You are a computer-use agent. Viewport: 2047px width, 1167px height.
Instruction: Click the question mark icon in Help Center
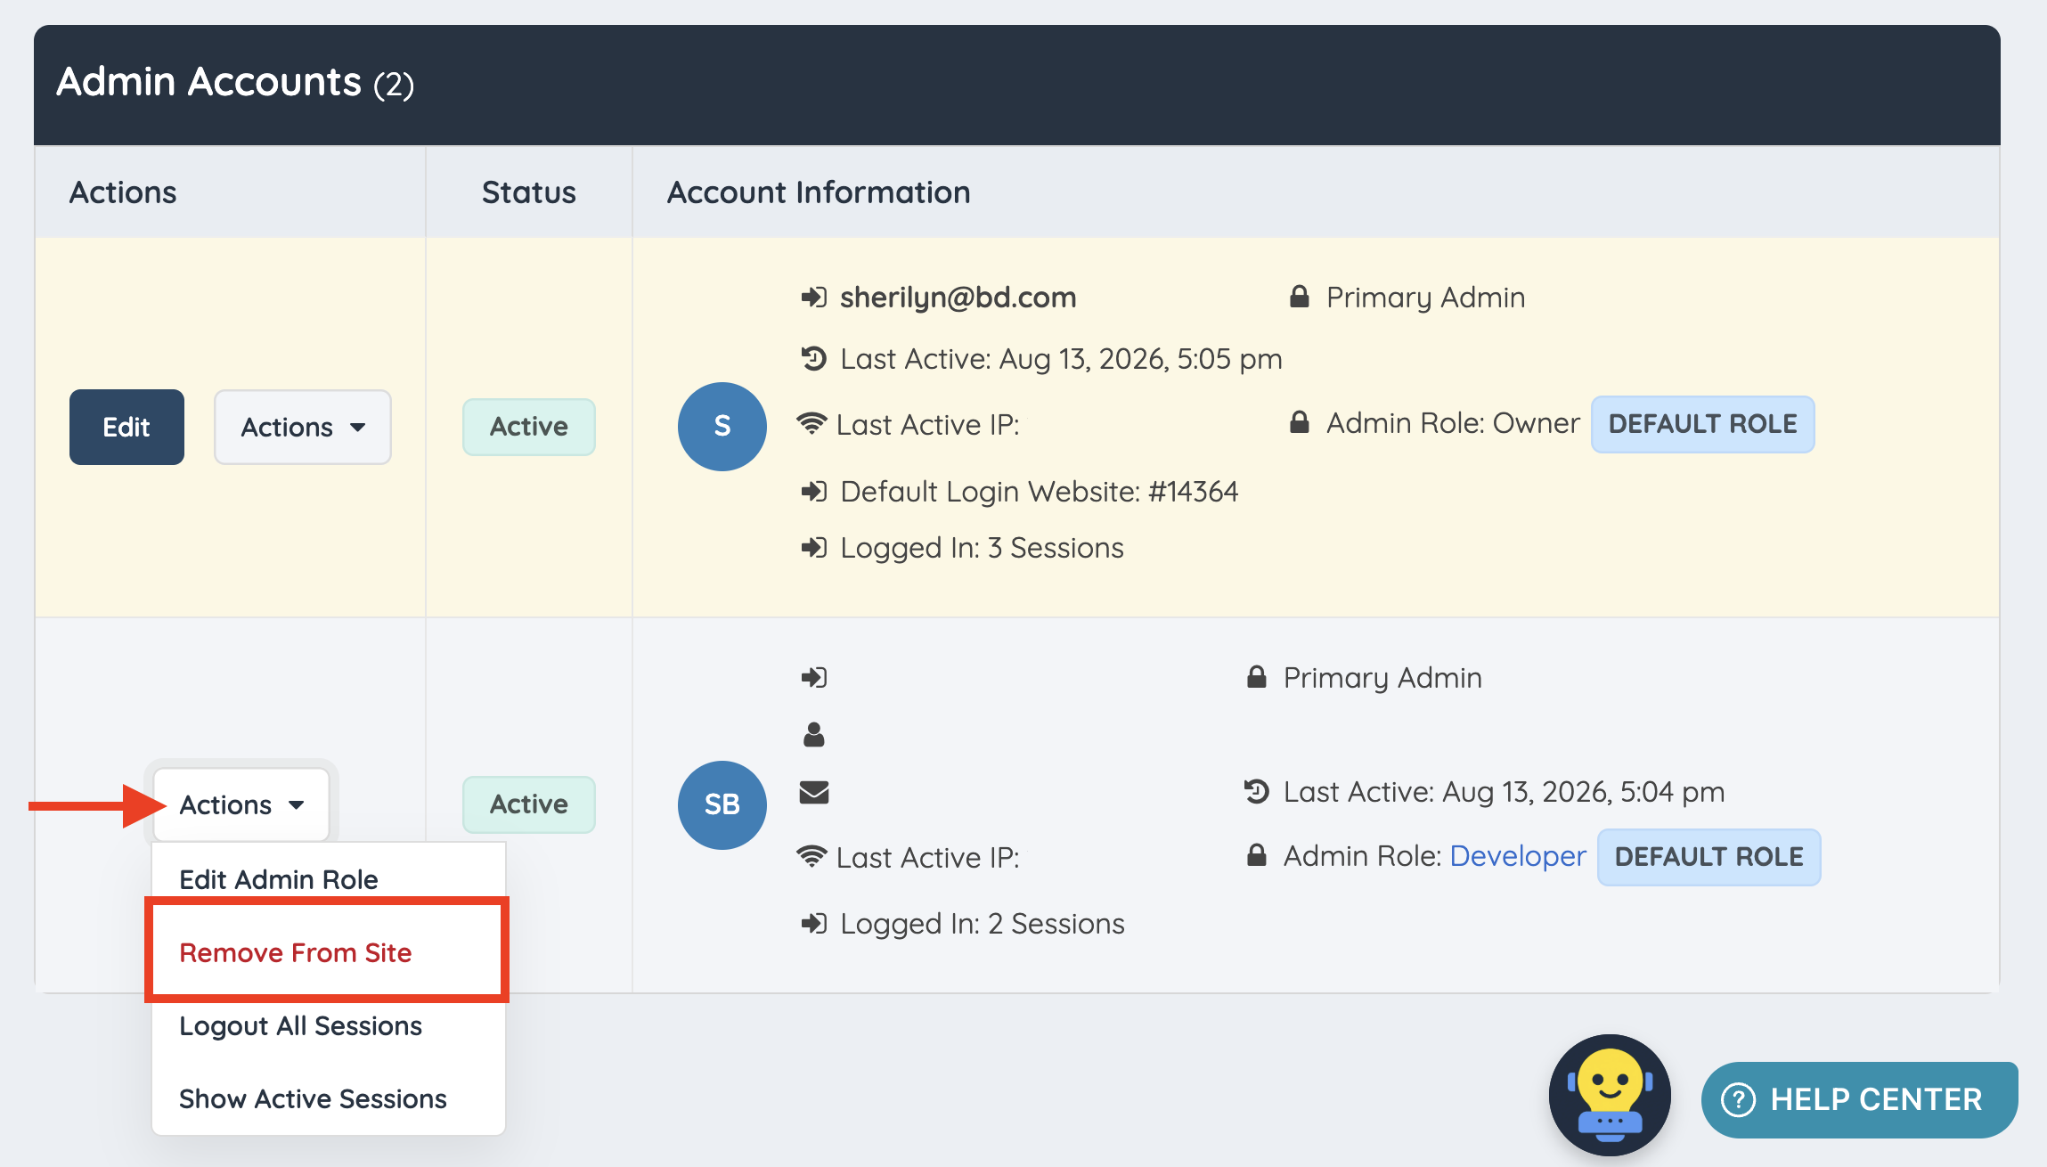pos(1738,1099)
